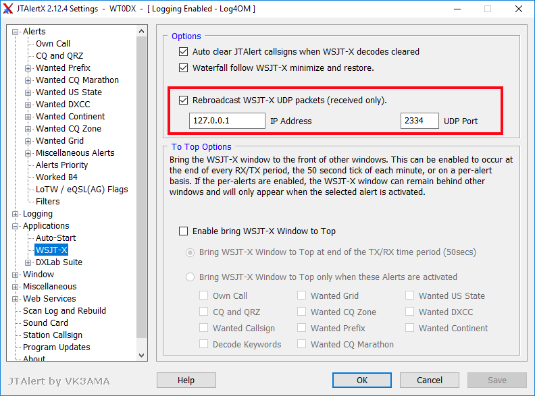Expand the Miscellaneous Alerts node
Viewport: 535px width, 396px height.
tap(28, 153)
